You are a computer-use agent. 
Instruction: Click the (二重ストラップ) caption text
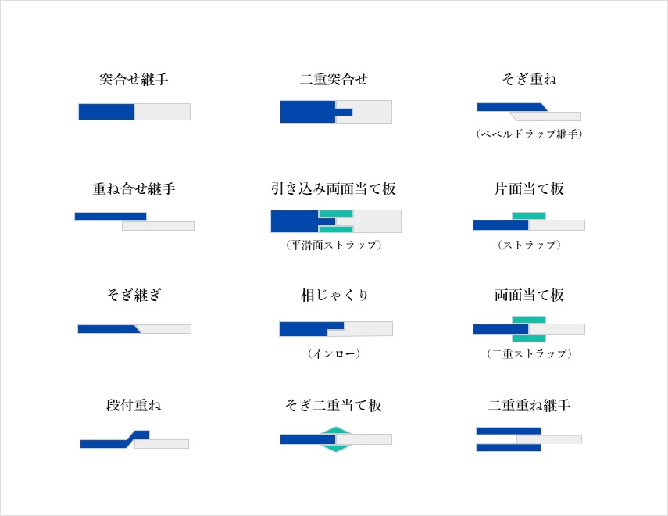(x=529, y=353)
